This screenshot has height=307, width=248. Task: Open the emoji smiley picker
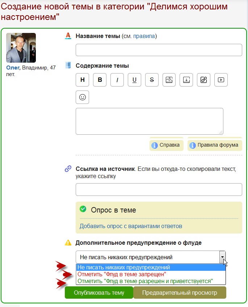coord(82,97)
